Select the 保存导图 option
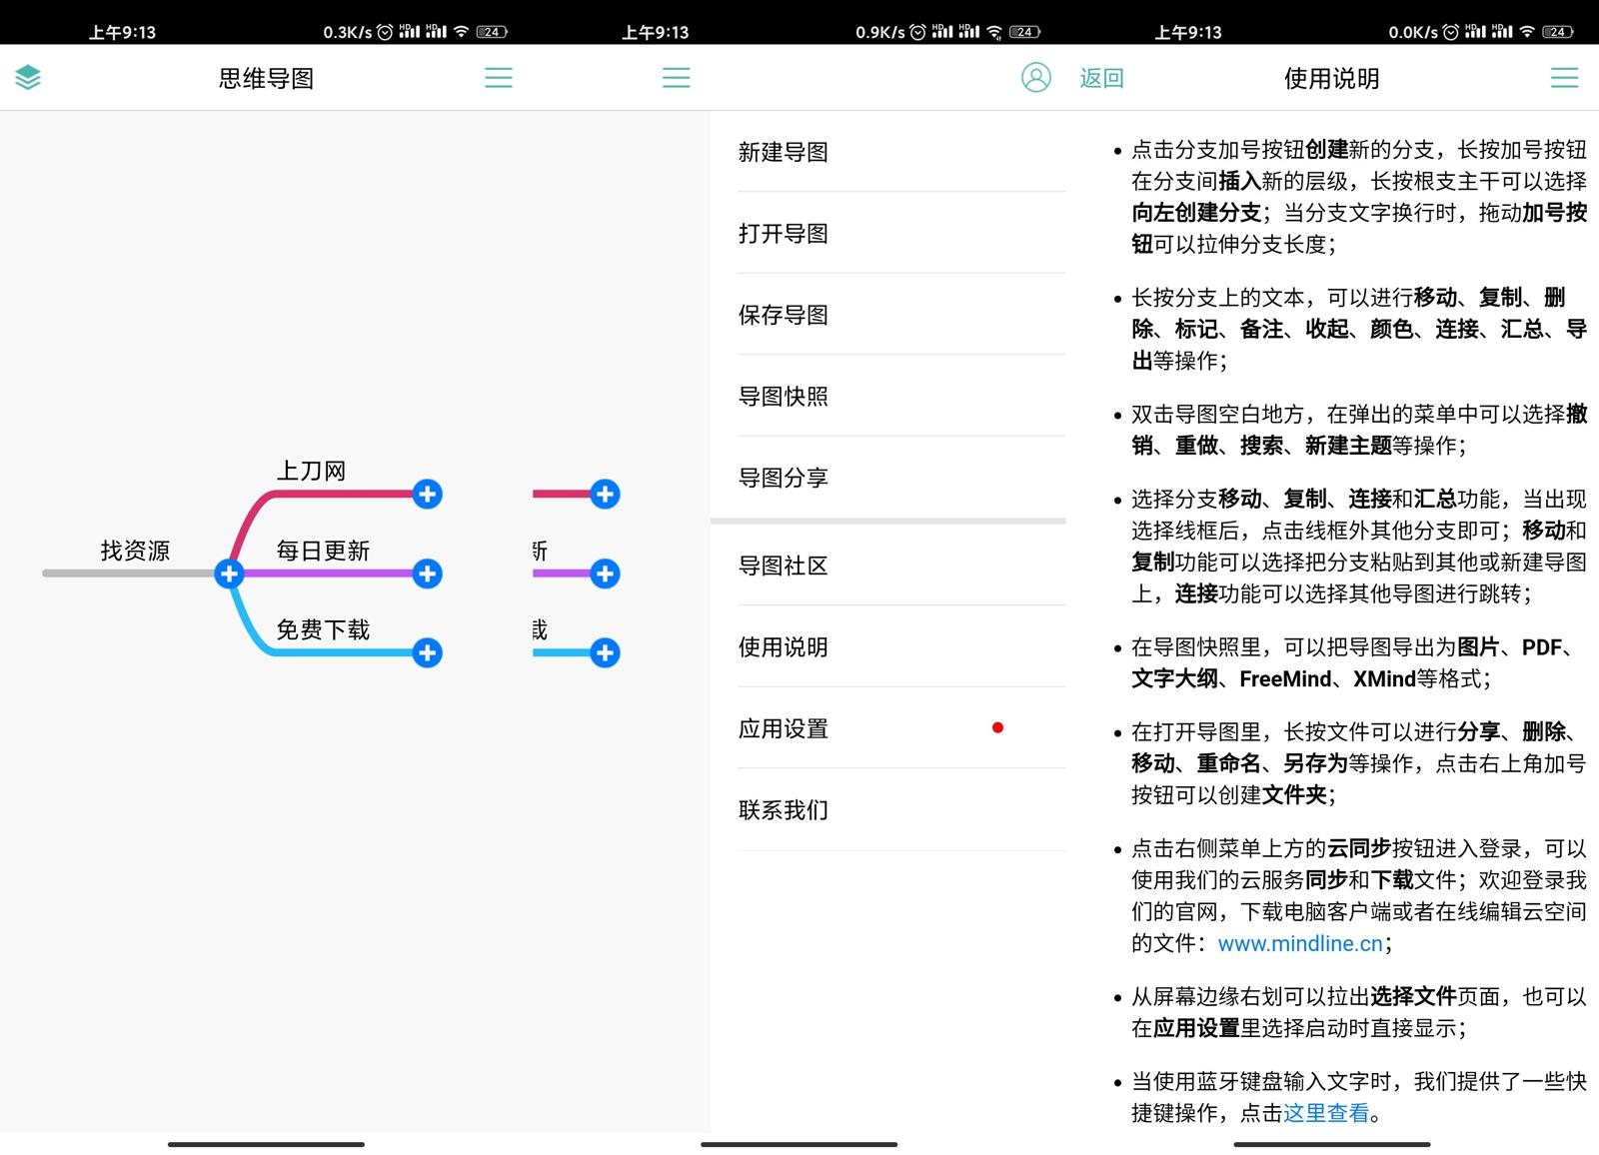Viewport: 1599px width, 1155px height. (785, 315)
